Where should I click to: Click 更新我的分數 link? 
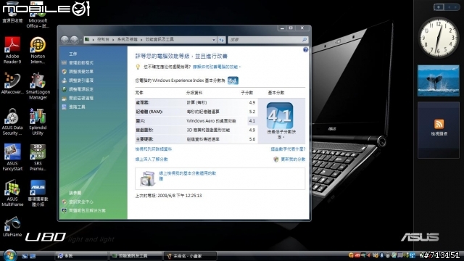point(293,159)
